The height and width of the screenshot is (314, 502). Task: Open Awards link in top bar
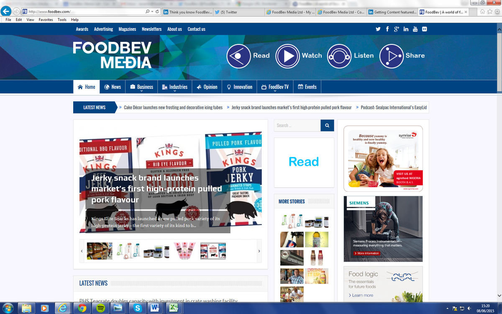(82, 29)
